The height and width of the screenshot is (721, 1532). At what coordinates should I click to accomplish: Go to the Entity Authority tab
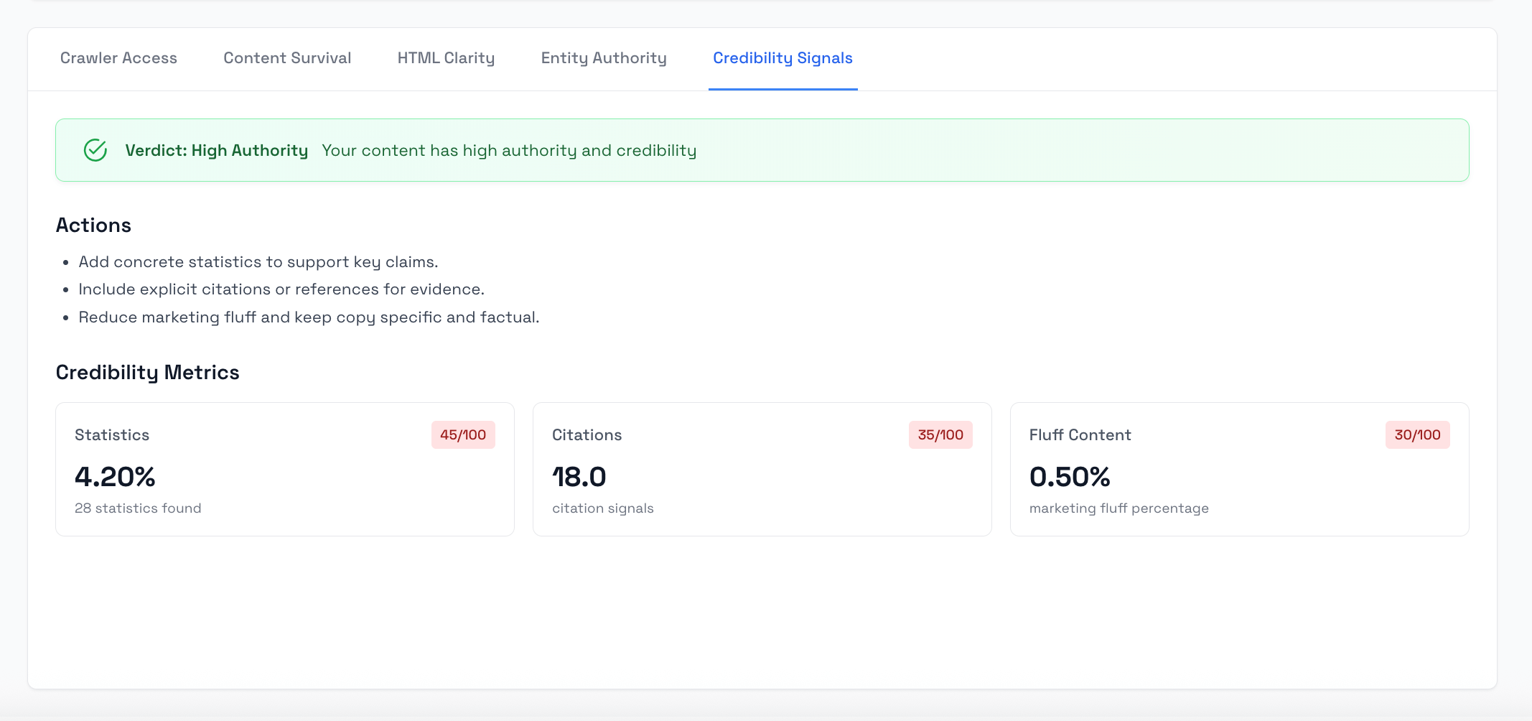pyautogui.click(x=604, y=58)
